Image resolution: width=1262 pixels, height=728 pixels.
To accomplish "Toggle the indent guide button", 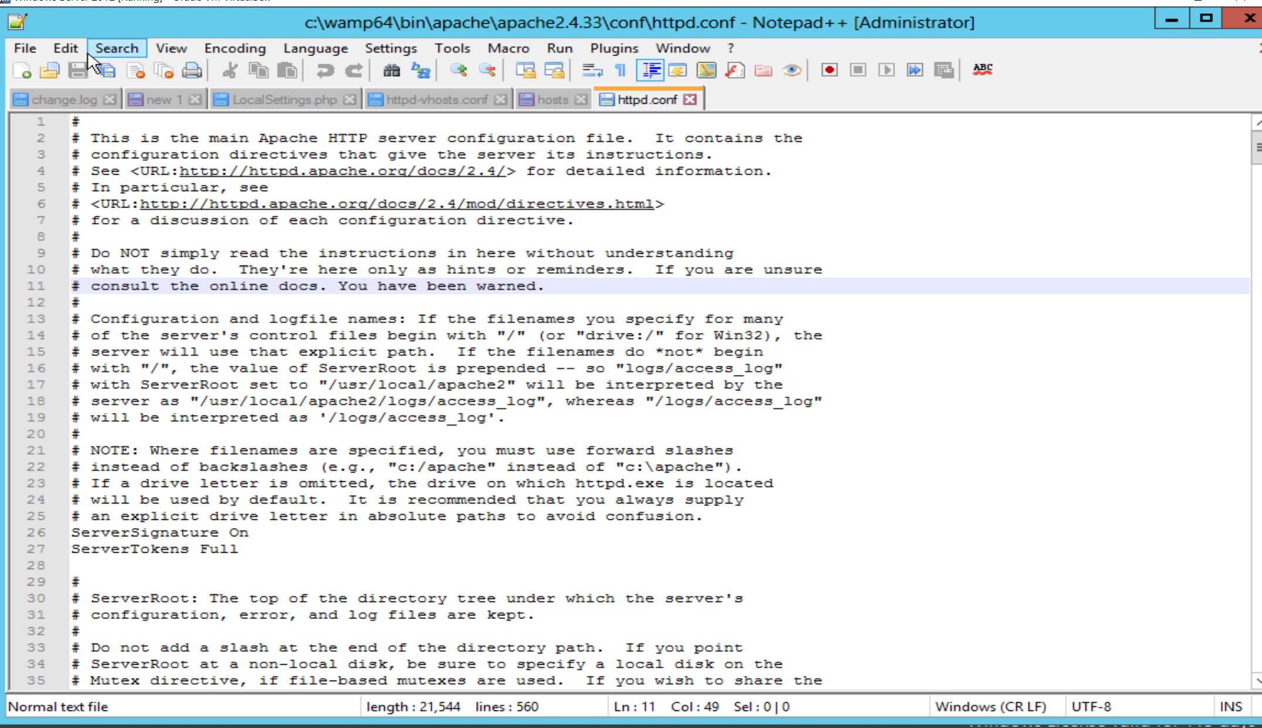I will tap(650, 70).
